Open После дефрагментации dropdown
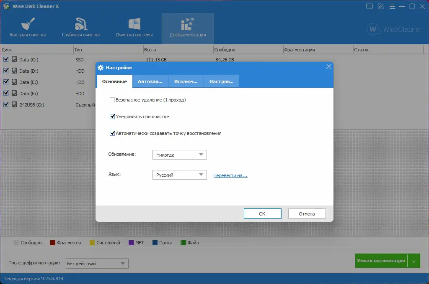Viewport: 429px width, 284px height. point(97,263)
